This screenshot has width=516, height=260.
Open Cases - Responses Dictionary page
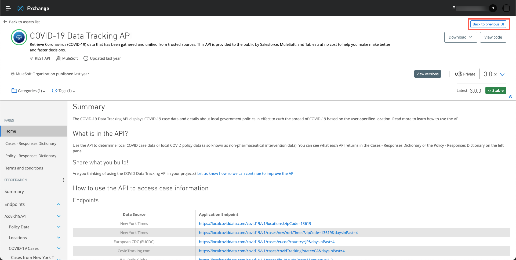point(31,144)
